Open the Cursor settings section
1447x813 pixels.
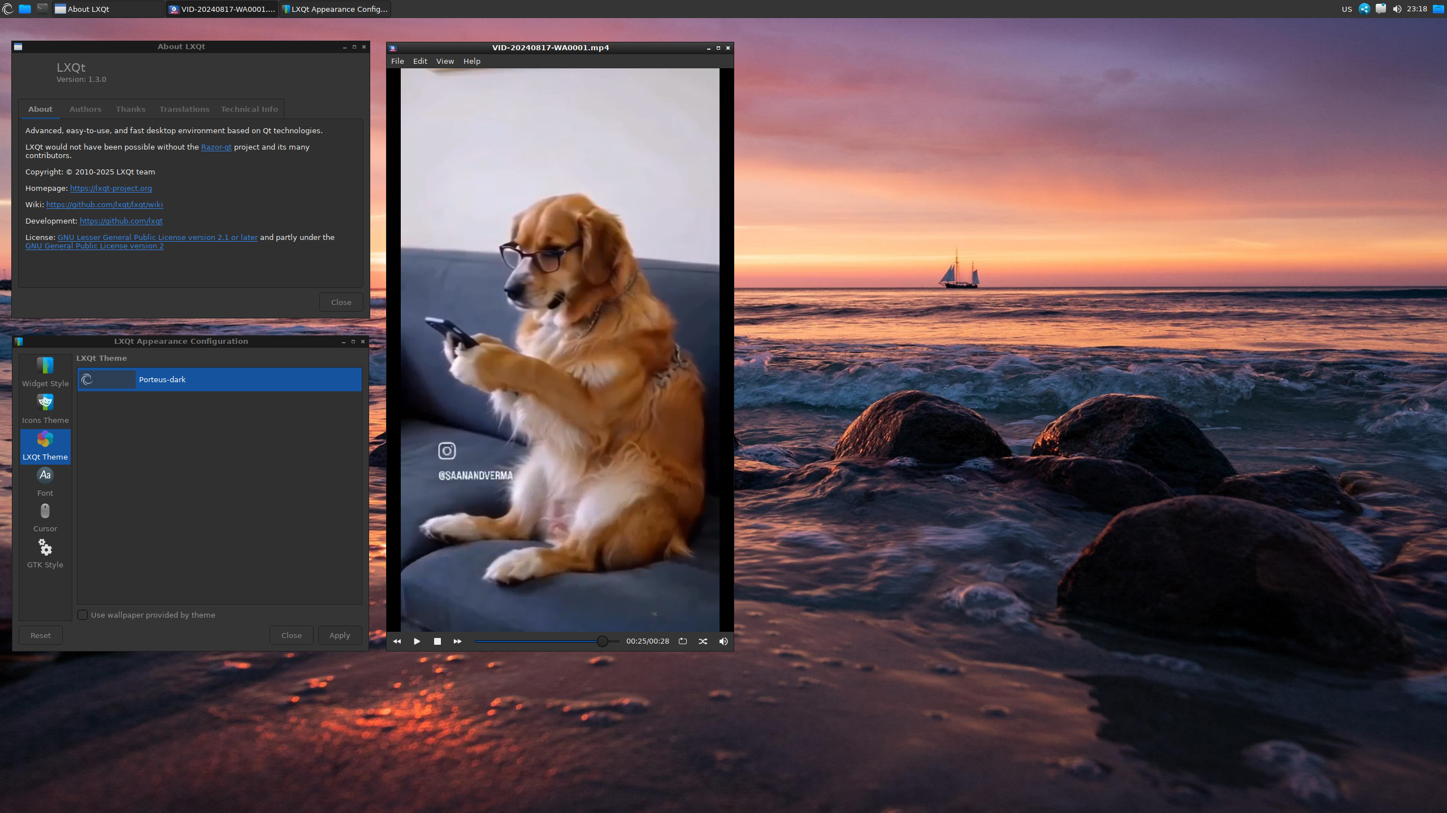[45, 517]
